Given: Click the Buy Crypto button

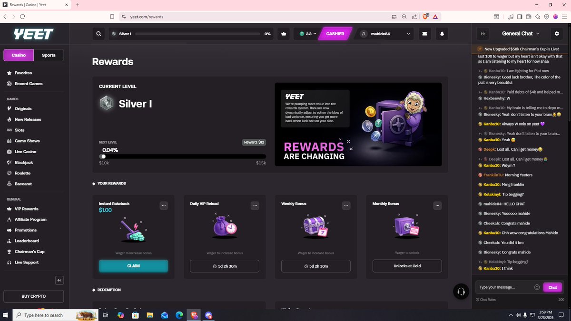Looking at the screenshot, I should coord(33,296).
